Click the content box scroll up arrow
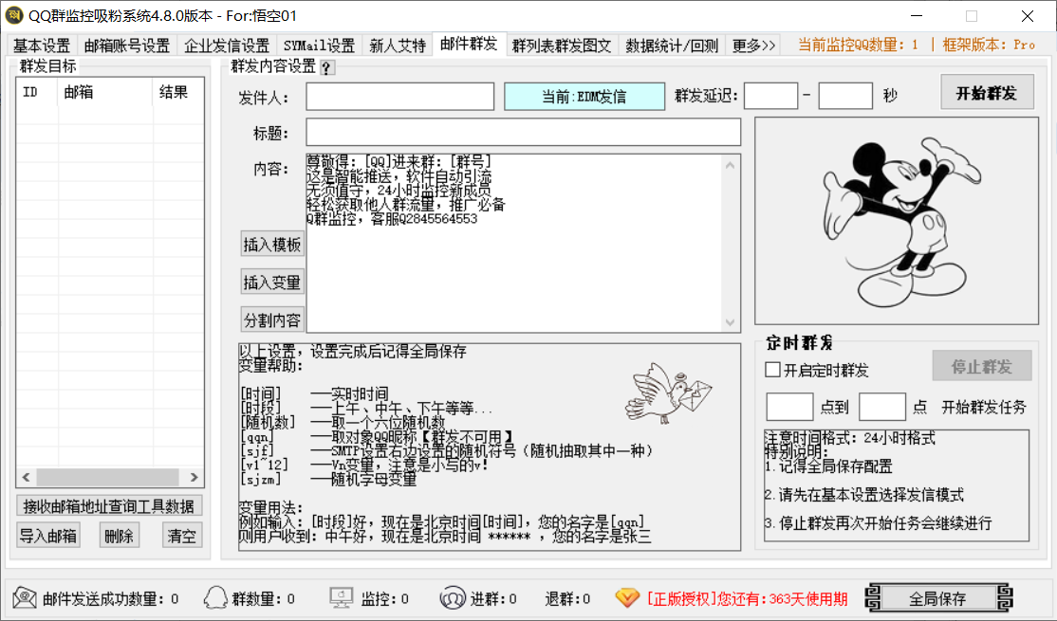 point(731,165)
